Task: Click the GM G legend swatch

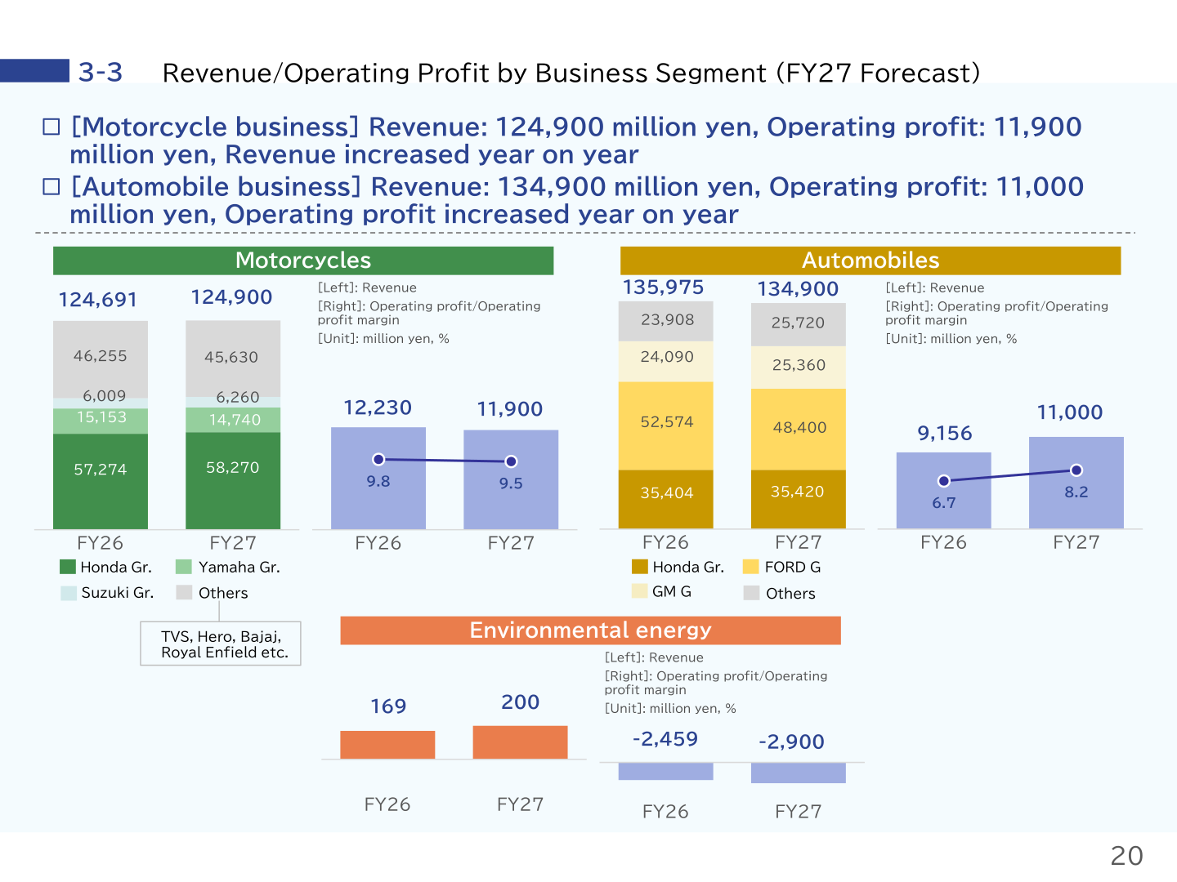Action: [x=640, y=591]
